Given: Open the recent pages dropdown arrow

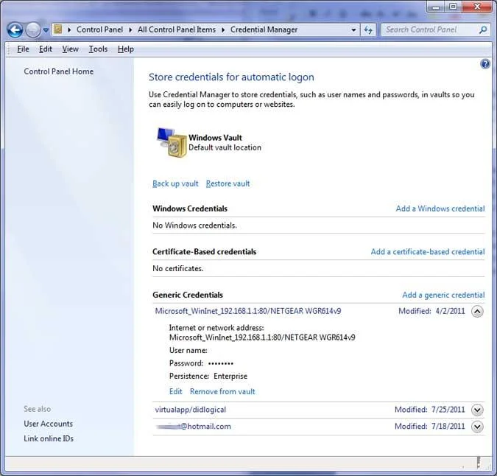Looking at the screenshot, I should point(46,30).
